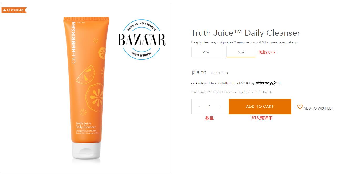
Task: Click the Afterpay info circle icon
Action: 279,83
